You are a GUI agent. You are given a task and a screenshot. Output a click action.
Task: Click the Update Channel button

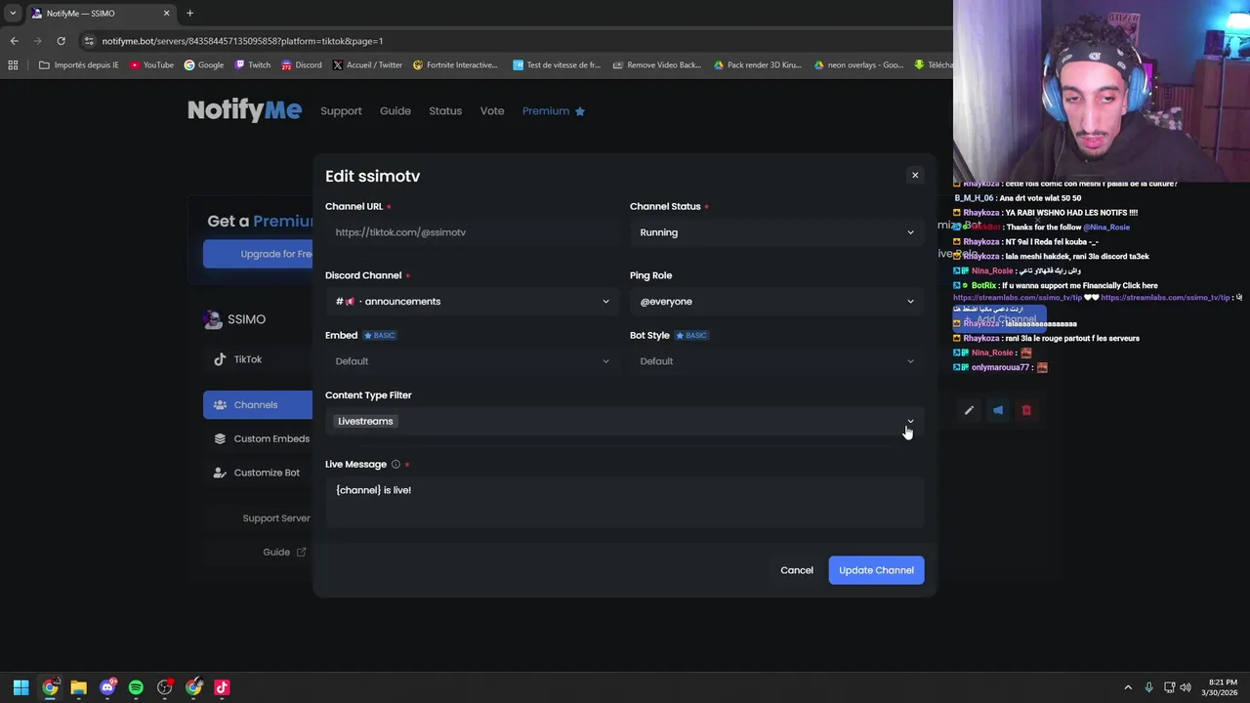point(876,570)
